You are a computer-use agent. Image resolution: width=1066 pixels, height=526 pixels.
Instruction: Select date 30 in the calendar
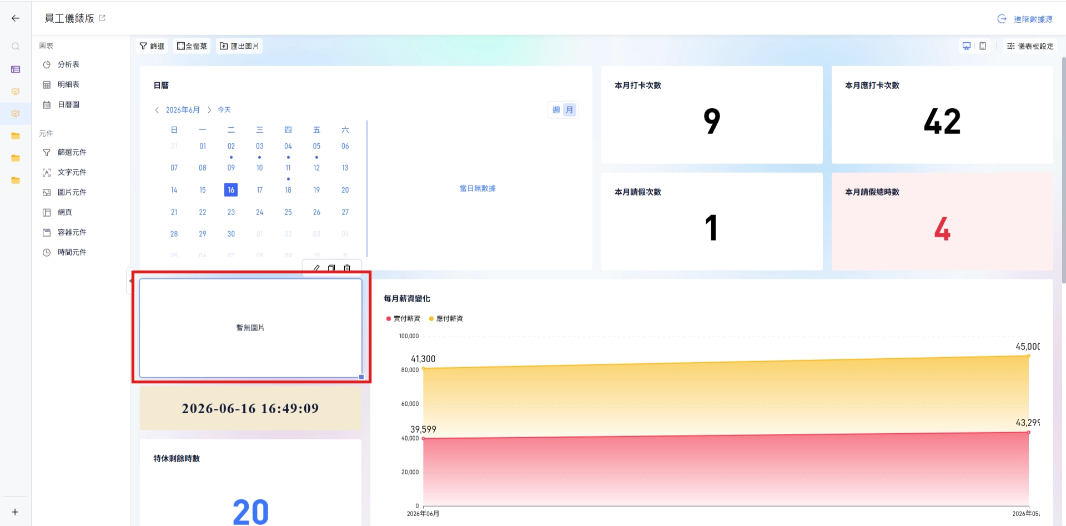[x=231, y=234]
